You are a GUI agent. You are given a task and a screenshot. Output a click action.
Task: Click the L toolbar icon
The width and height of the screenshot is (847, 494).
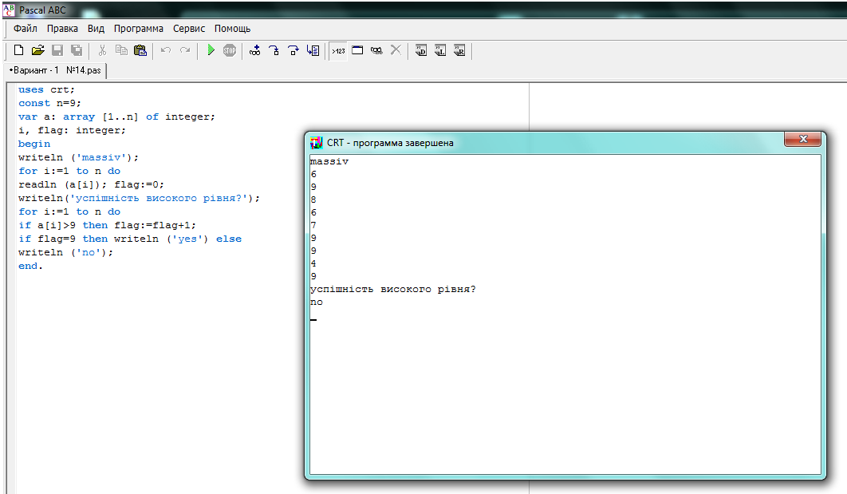[440, 50]
